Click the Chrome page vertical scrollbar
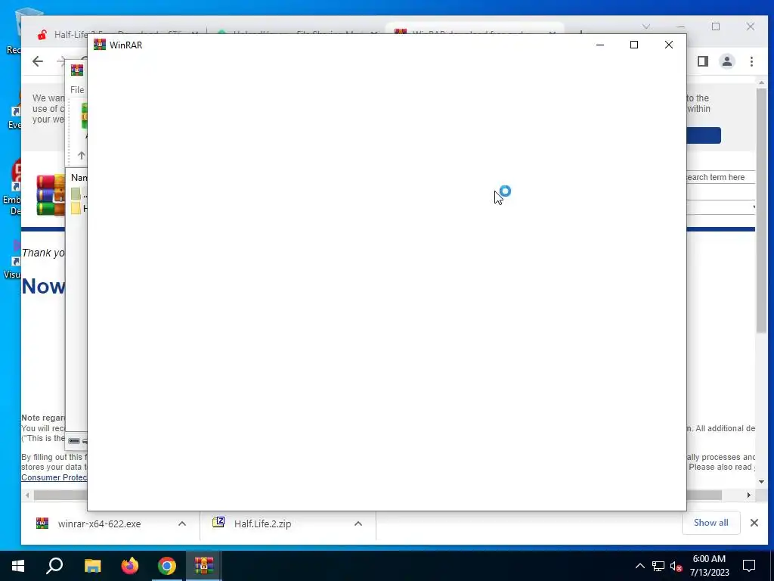This screenshot has width=774, height=581. click(762, 210)
